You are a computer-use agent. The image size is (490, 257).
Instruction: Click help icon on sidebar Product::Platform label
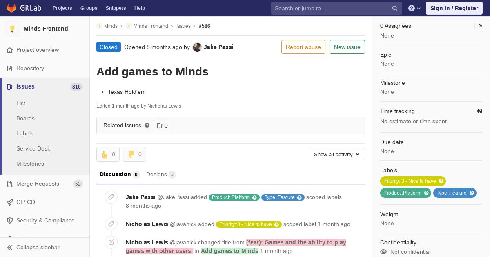(x=426, y=193)
